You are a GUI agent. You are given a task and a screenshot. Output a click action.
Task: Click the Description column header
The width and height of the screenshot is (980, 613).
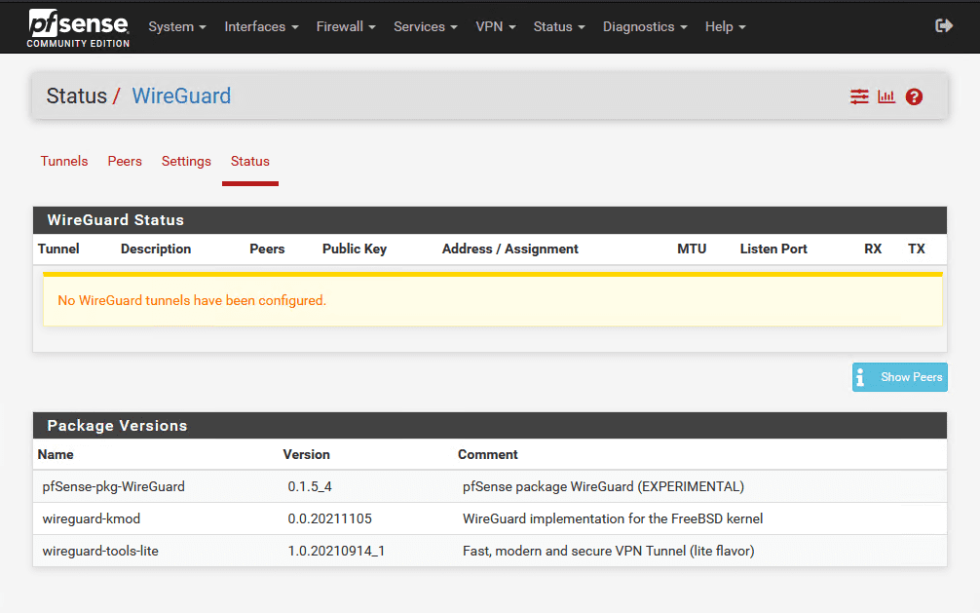point(156,249)
